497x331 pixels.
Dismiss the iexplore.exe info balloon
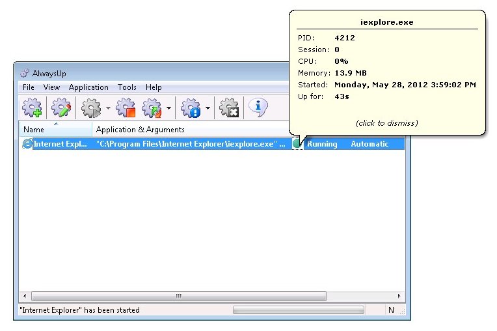[x=386, y=123]
